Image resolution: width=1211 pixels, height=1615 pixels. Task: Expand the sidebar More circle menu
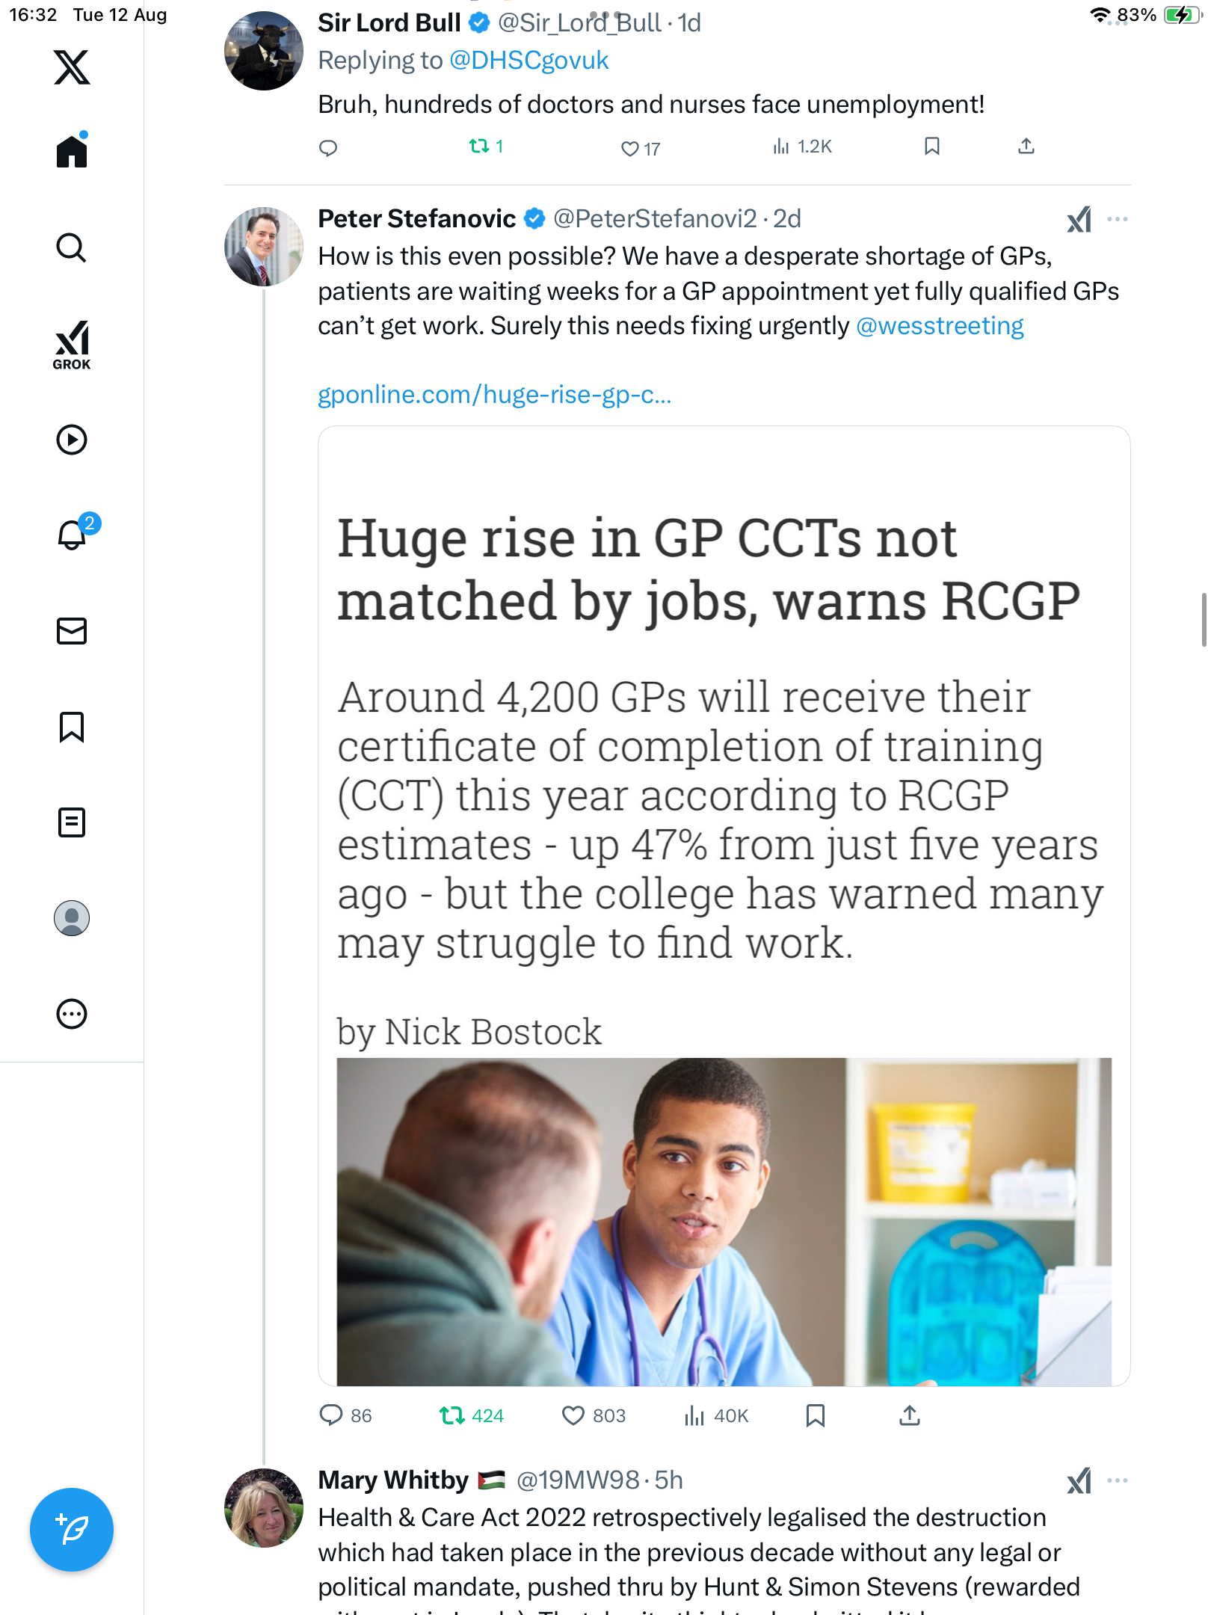(72, 1014)
